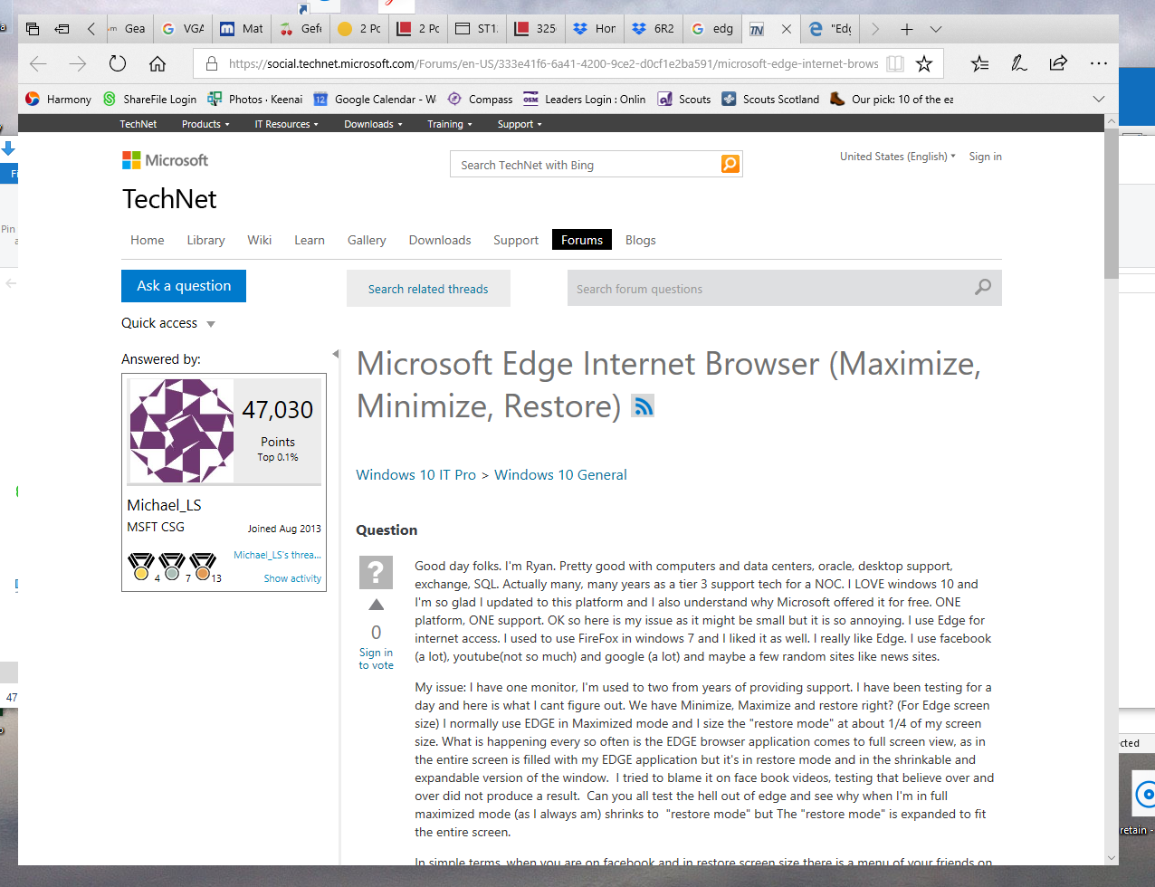The width and height of the screenshot is (1155, 887).
Task: Open the Compass favorite
Action: tap(480, 99)
